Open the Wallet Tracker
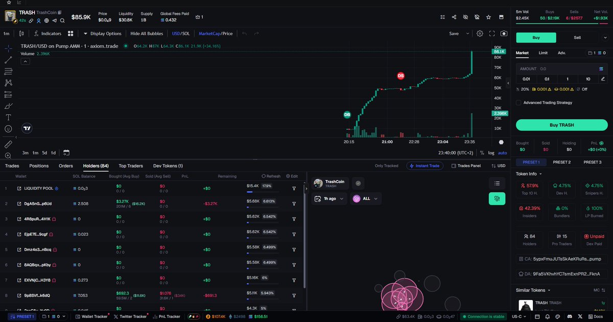613x322 pixels. point(91,316)
